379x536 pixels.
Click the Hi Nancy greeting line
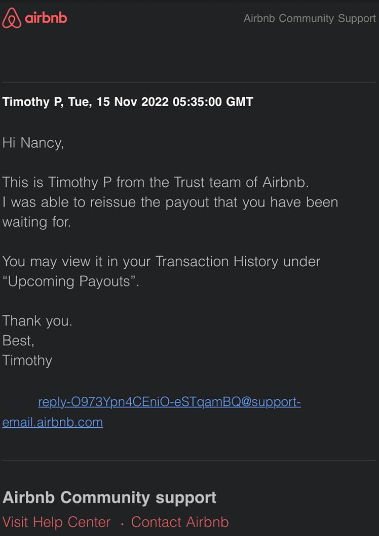33,143
